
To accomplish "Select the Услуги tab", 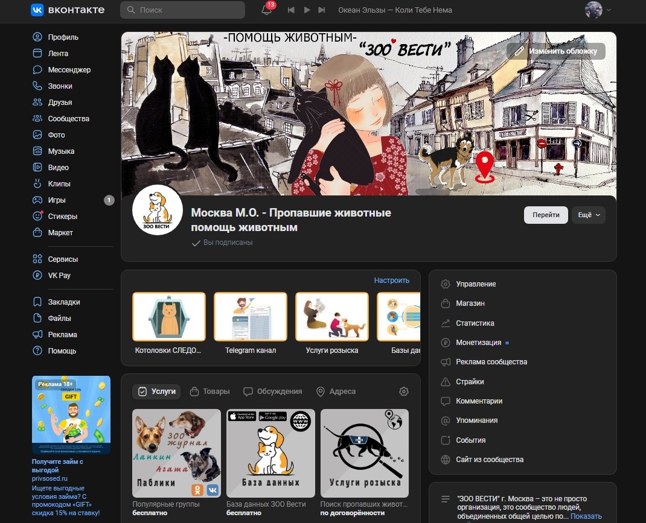I will pyautogui.click(x=157, y=391).
